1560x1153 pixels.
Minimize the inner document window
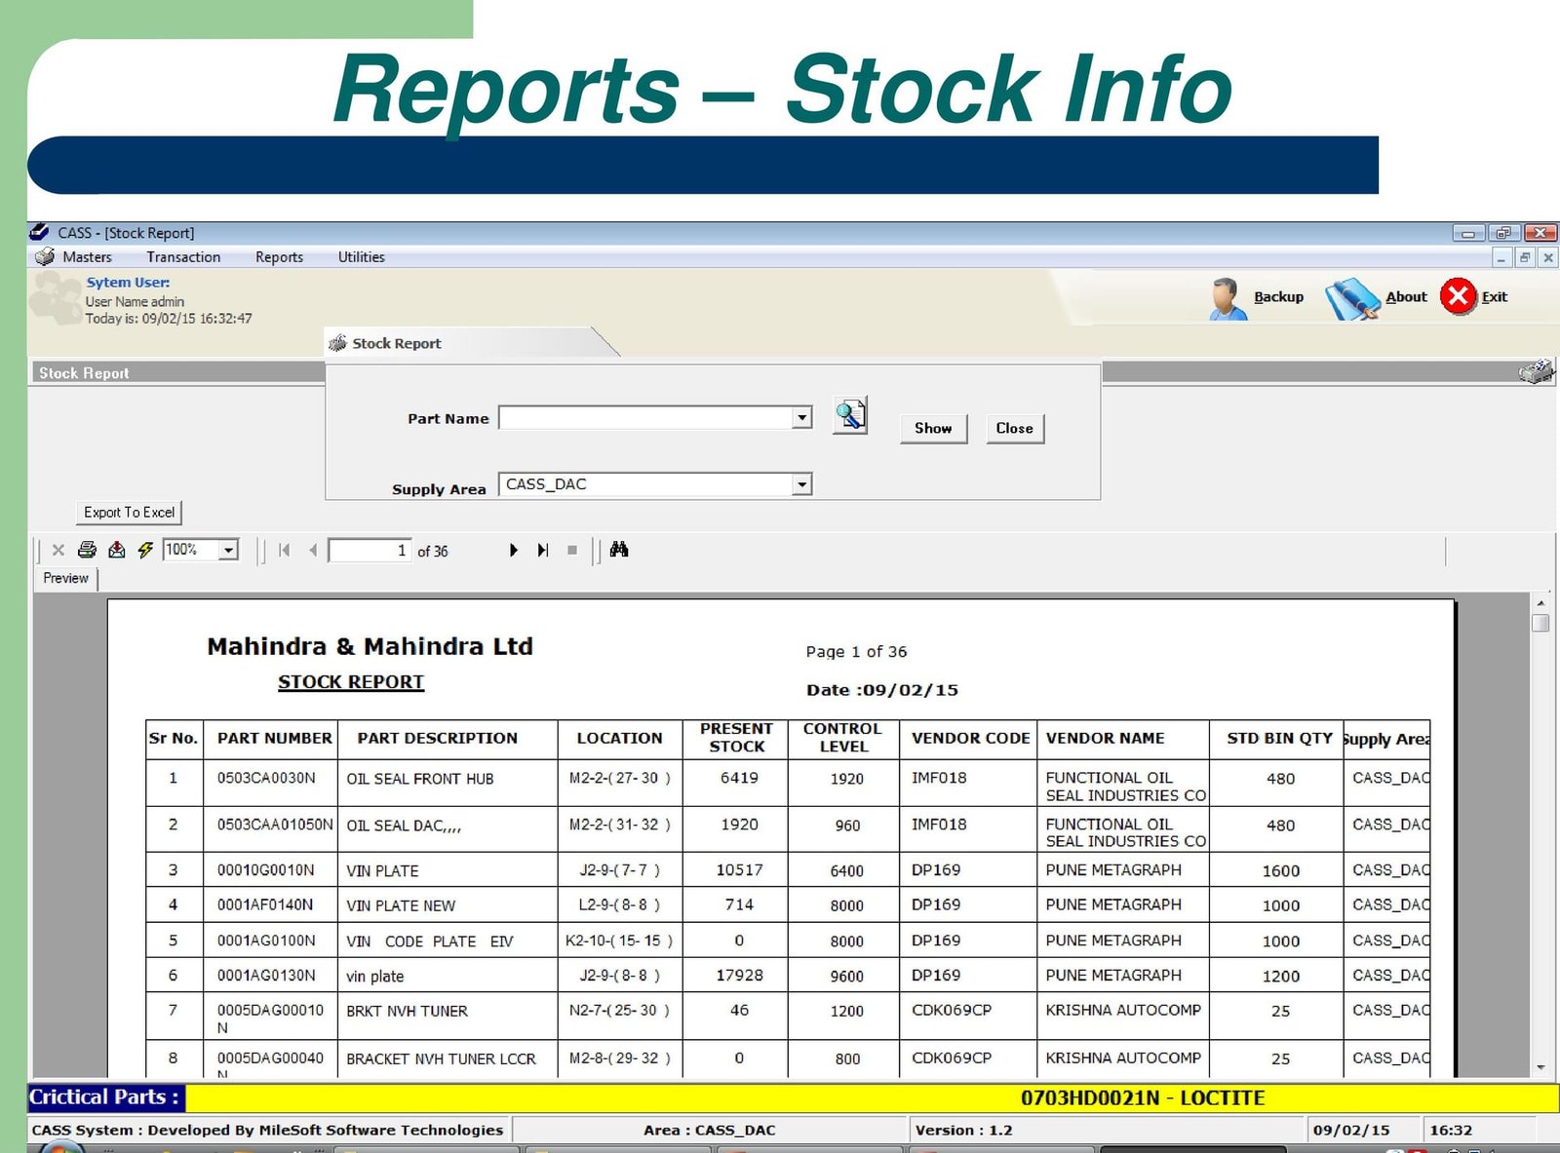point(1501,257)
